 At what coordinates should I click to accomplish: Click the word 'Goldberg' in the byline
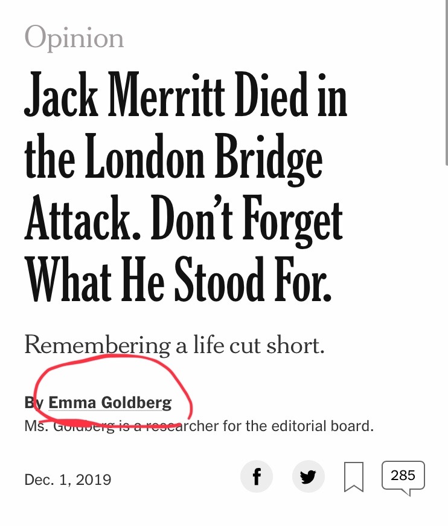pyautogui.click(x=136, y=403)
